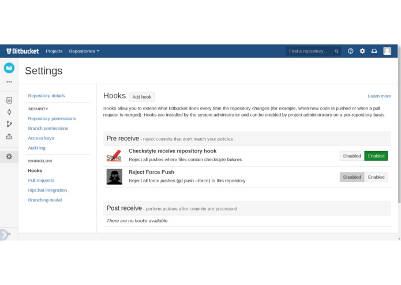The width and height of the screenshot is (401, 285).
Task: Open the Commits sidebar icon
Action: [x=9, y=112]
